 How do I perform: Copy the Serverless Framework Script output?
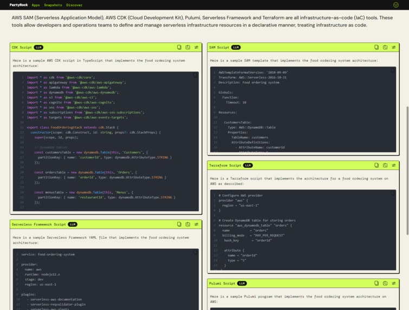point(179,224)
